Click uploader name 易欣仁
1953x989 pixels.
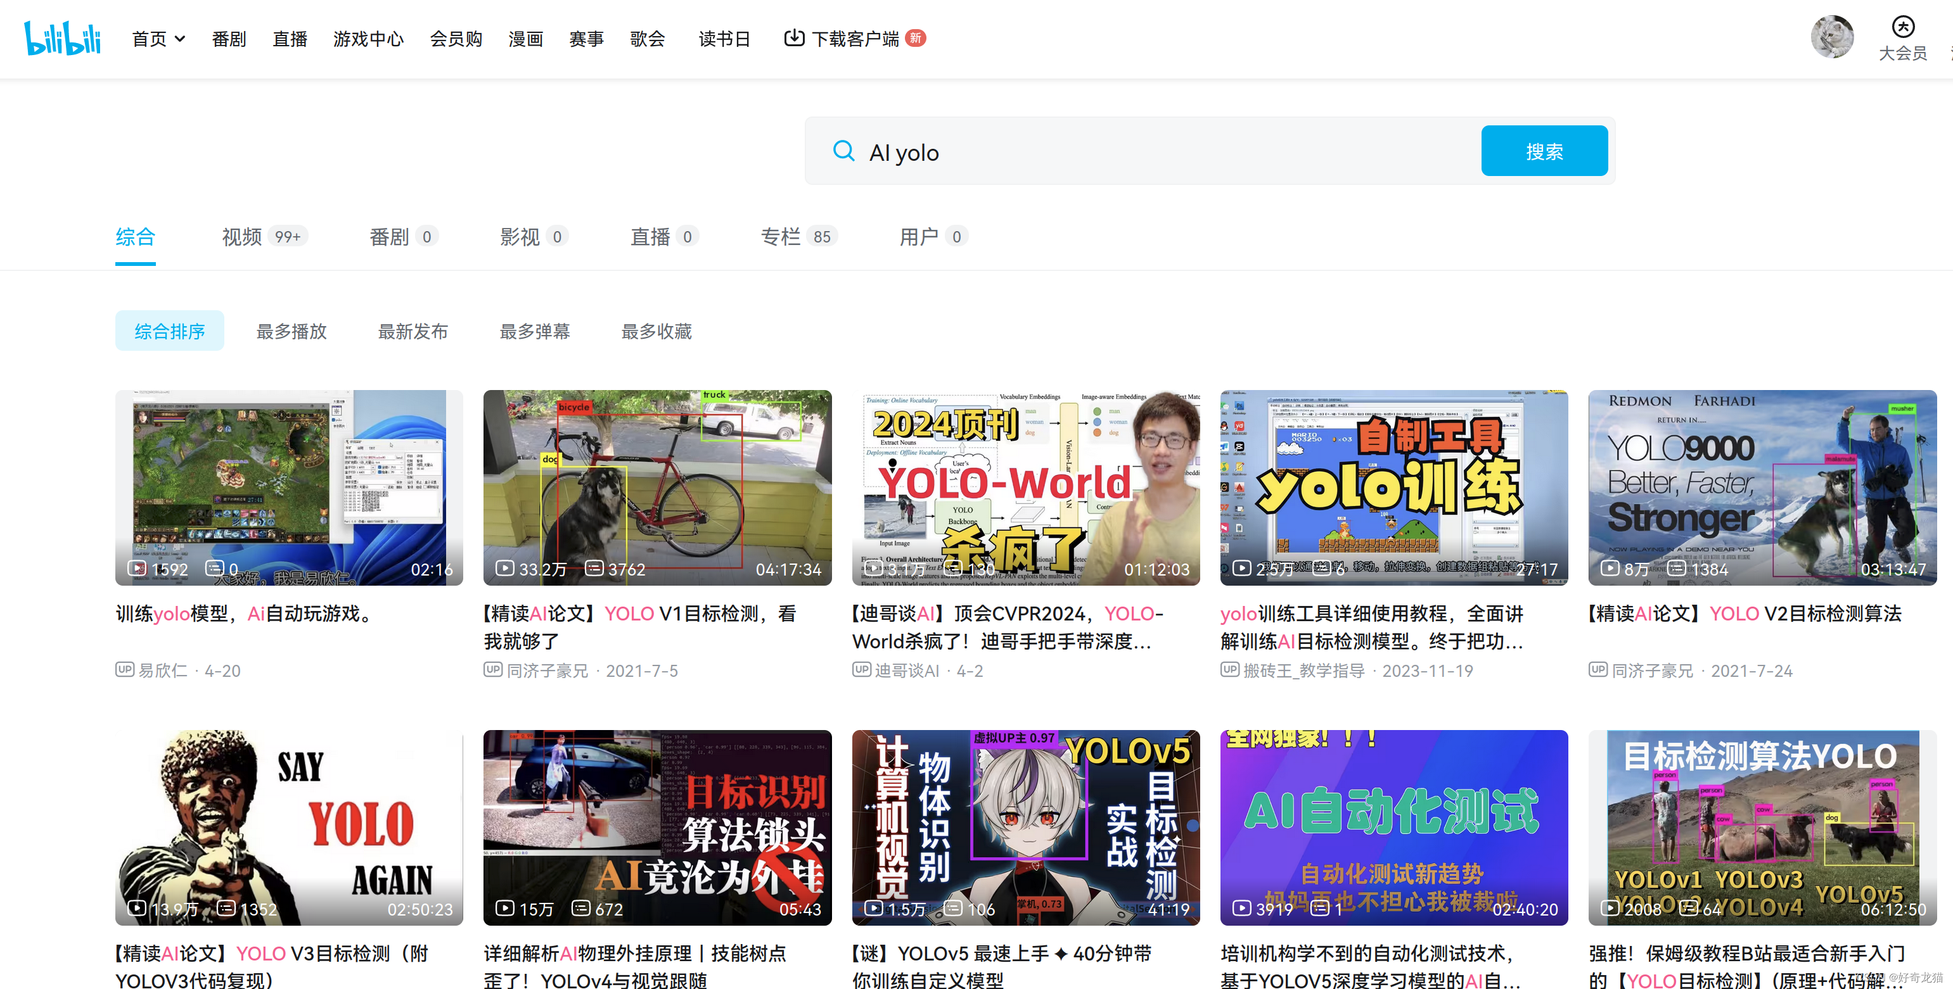point(162,670)
